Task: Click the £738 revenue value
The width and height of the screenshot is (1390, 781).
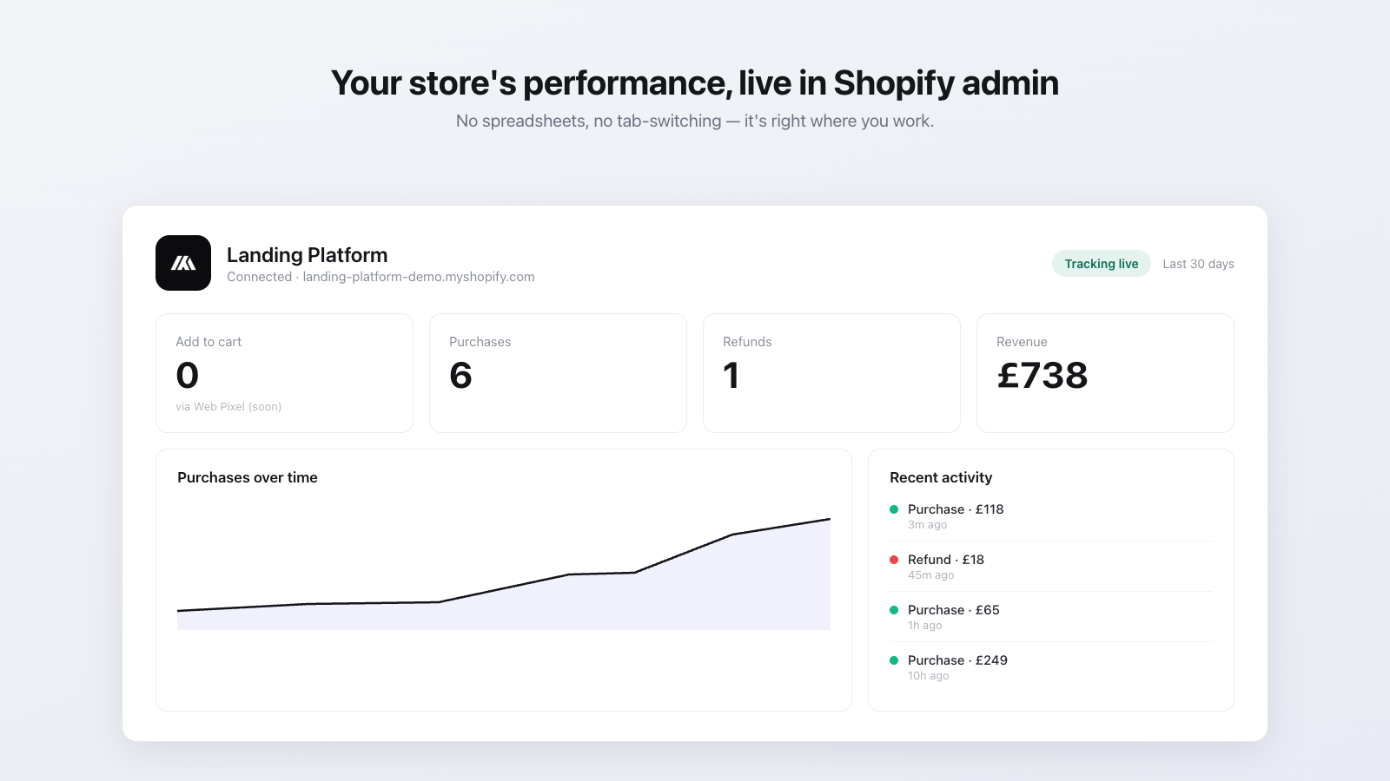Action: (1042, 375)
